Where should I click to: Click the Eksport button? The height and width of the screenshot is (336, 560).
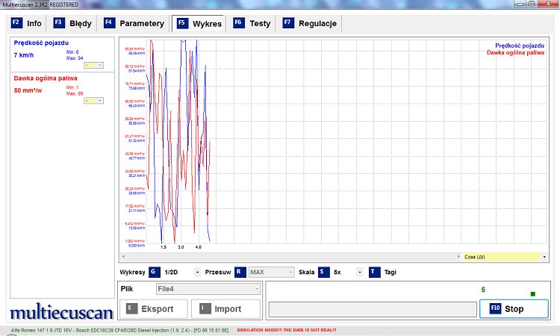[152, 308]
